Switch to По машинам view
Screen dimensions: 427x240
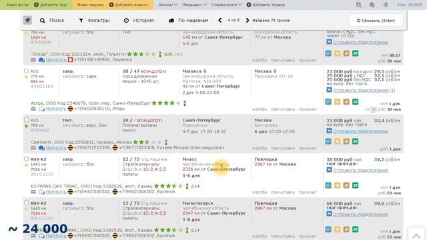(188, 21)
